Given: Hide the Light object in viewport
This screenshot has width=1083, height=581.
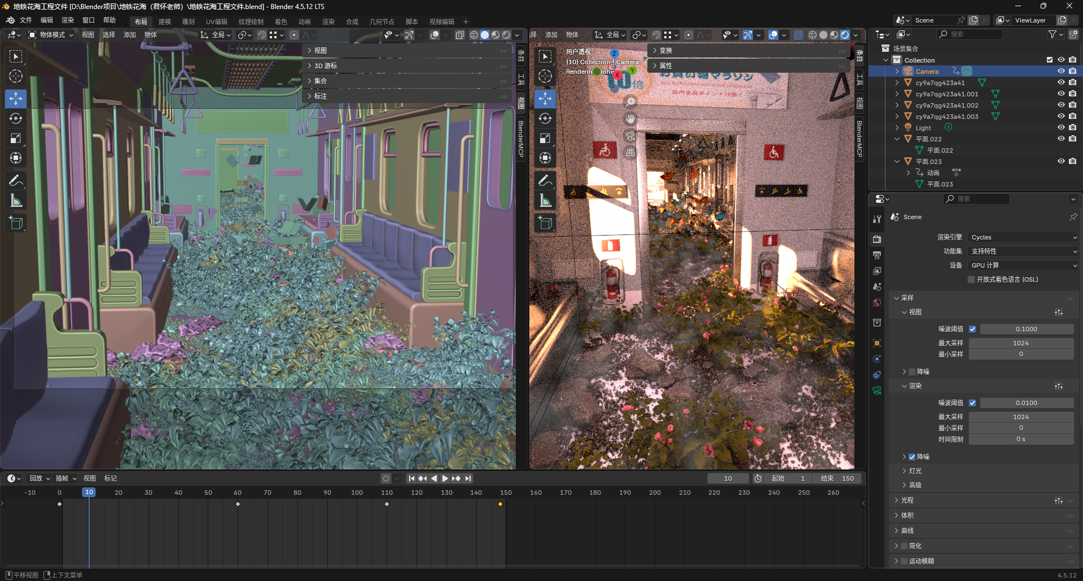Looking at the screenshot, I should 1061,128.
